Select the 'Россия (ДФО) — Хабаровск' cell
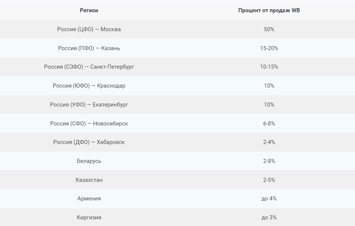 (x=89, y=142)
